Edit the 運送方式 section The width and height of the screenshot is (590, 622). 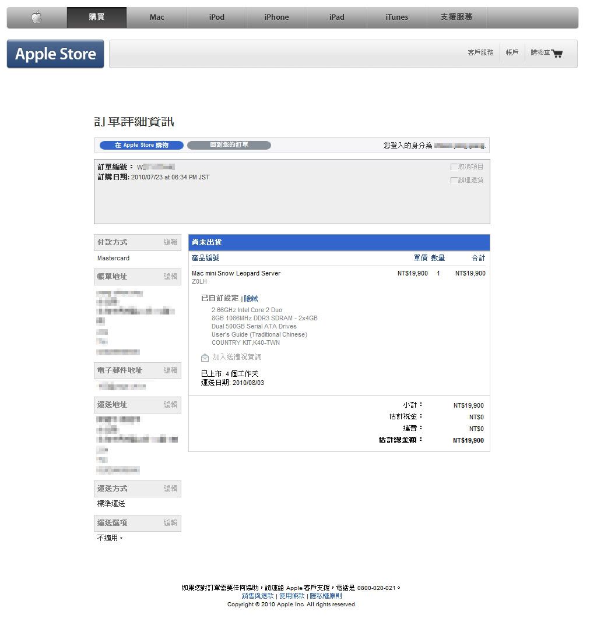tap(170, 488)
